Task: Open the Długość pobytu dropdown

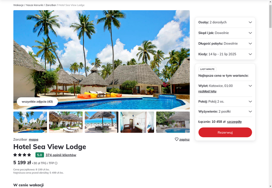Action: click(x=225, y=44)
